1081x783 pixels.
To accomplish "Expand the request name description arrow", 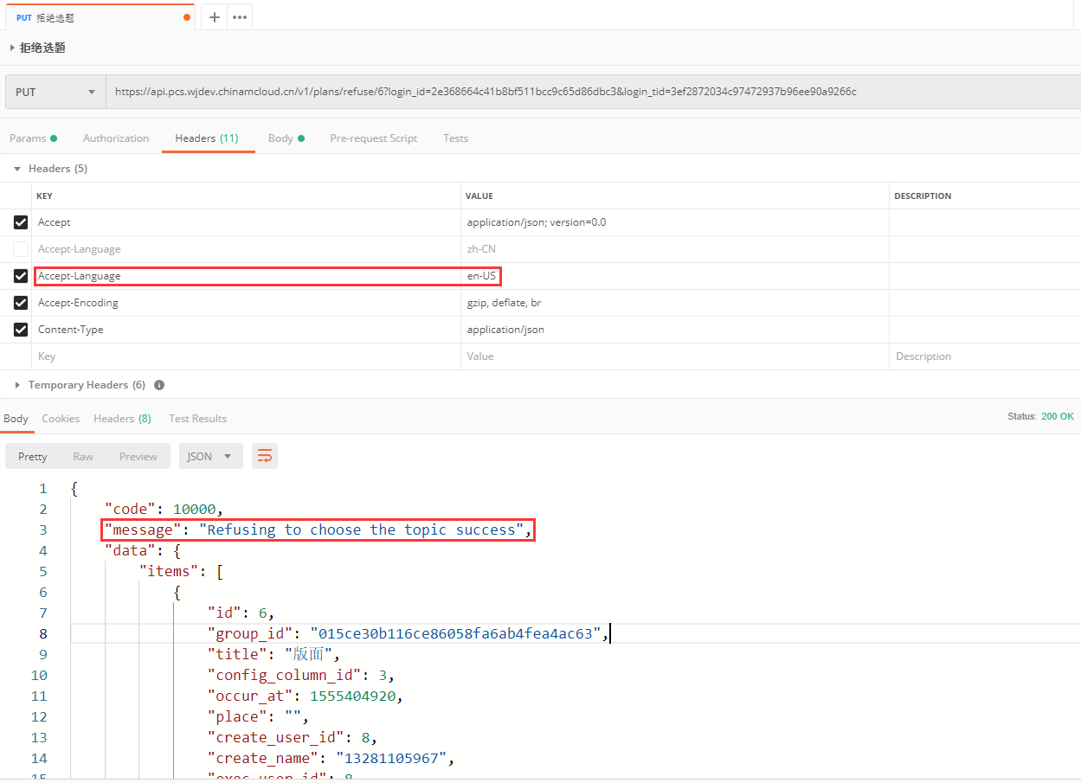I will point(12,48).
